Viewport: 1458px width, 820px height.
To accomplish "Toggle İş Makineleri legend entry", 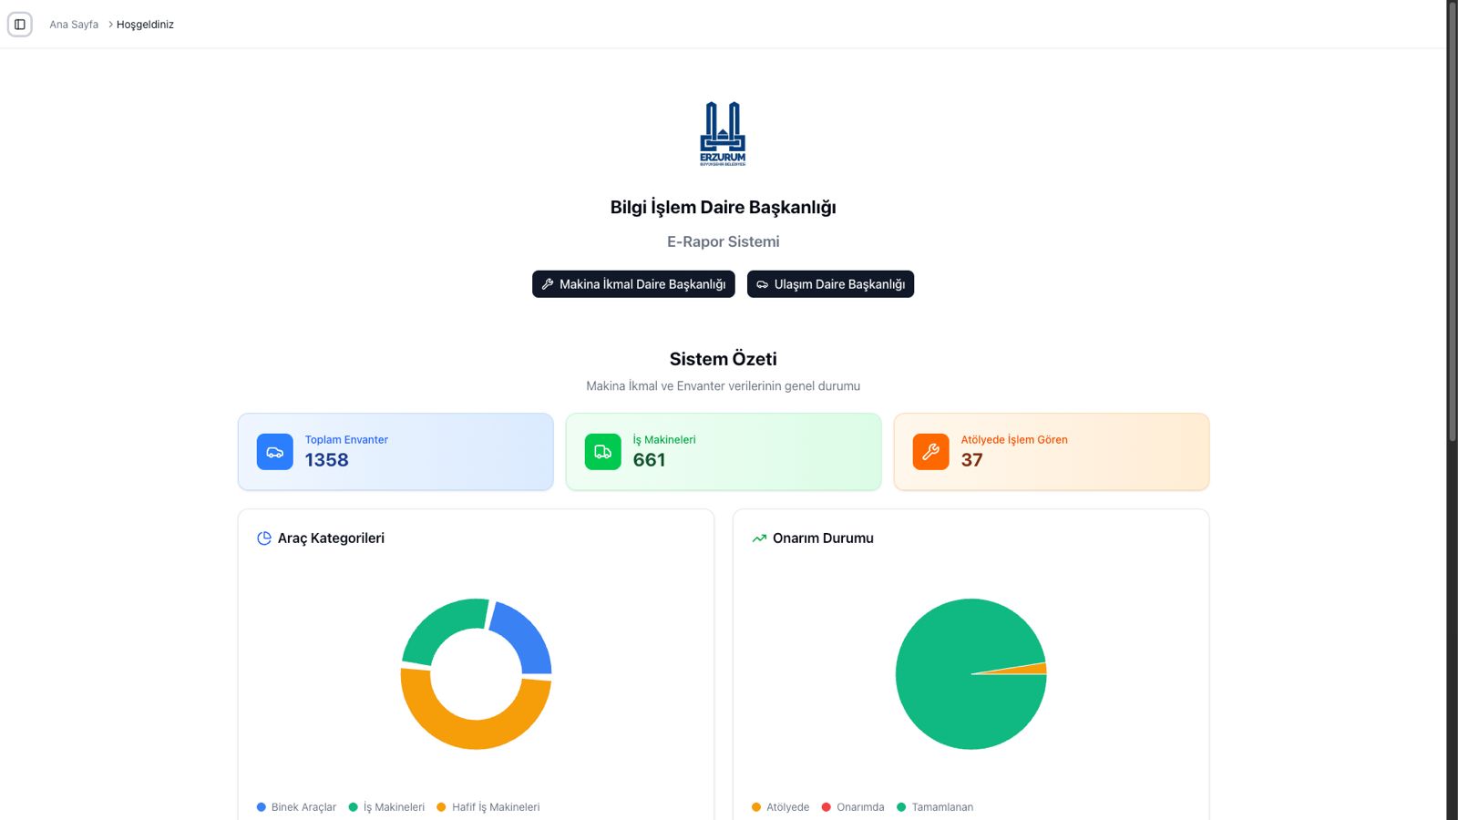I will (386, 807).
